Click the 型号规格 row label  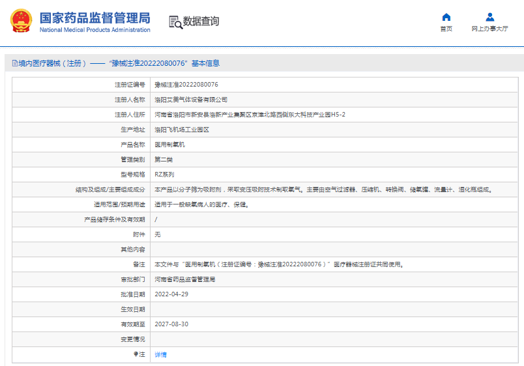(x=133, y=175)
